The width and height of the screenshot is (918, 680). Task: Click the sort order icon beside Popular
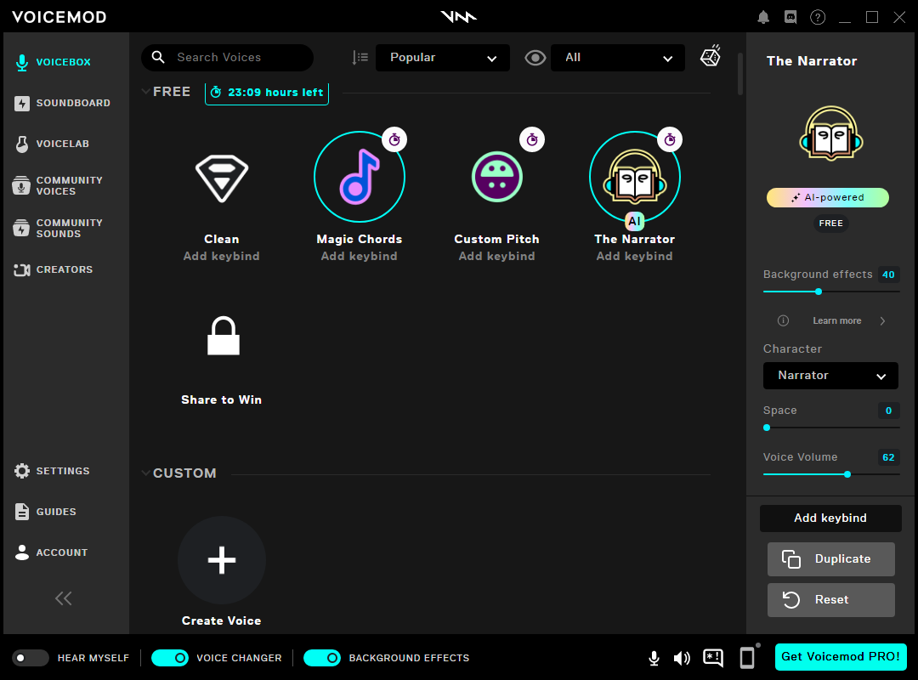point(360,58)
